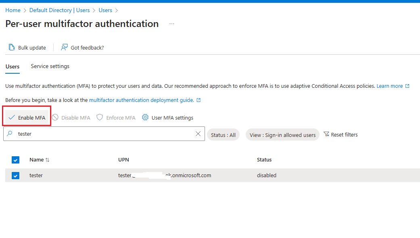Open the Learn more link

click(389, 86)
